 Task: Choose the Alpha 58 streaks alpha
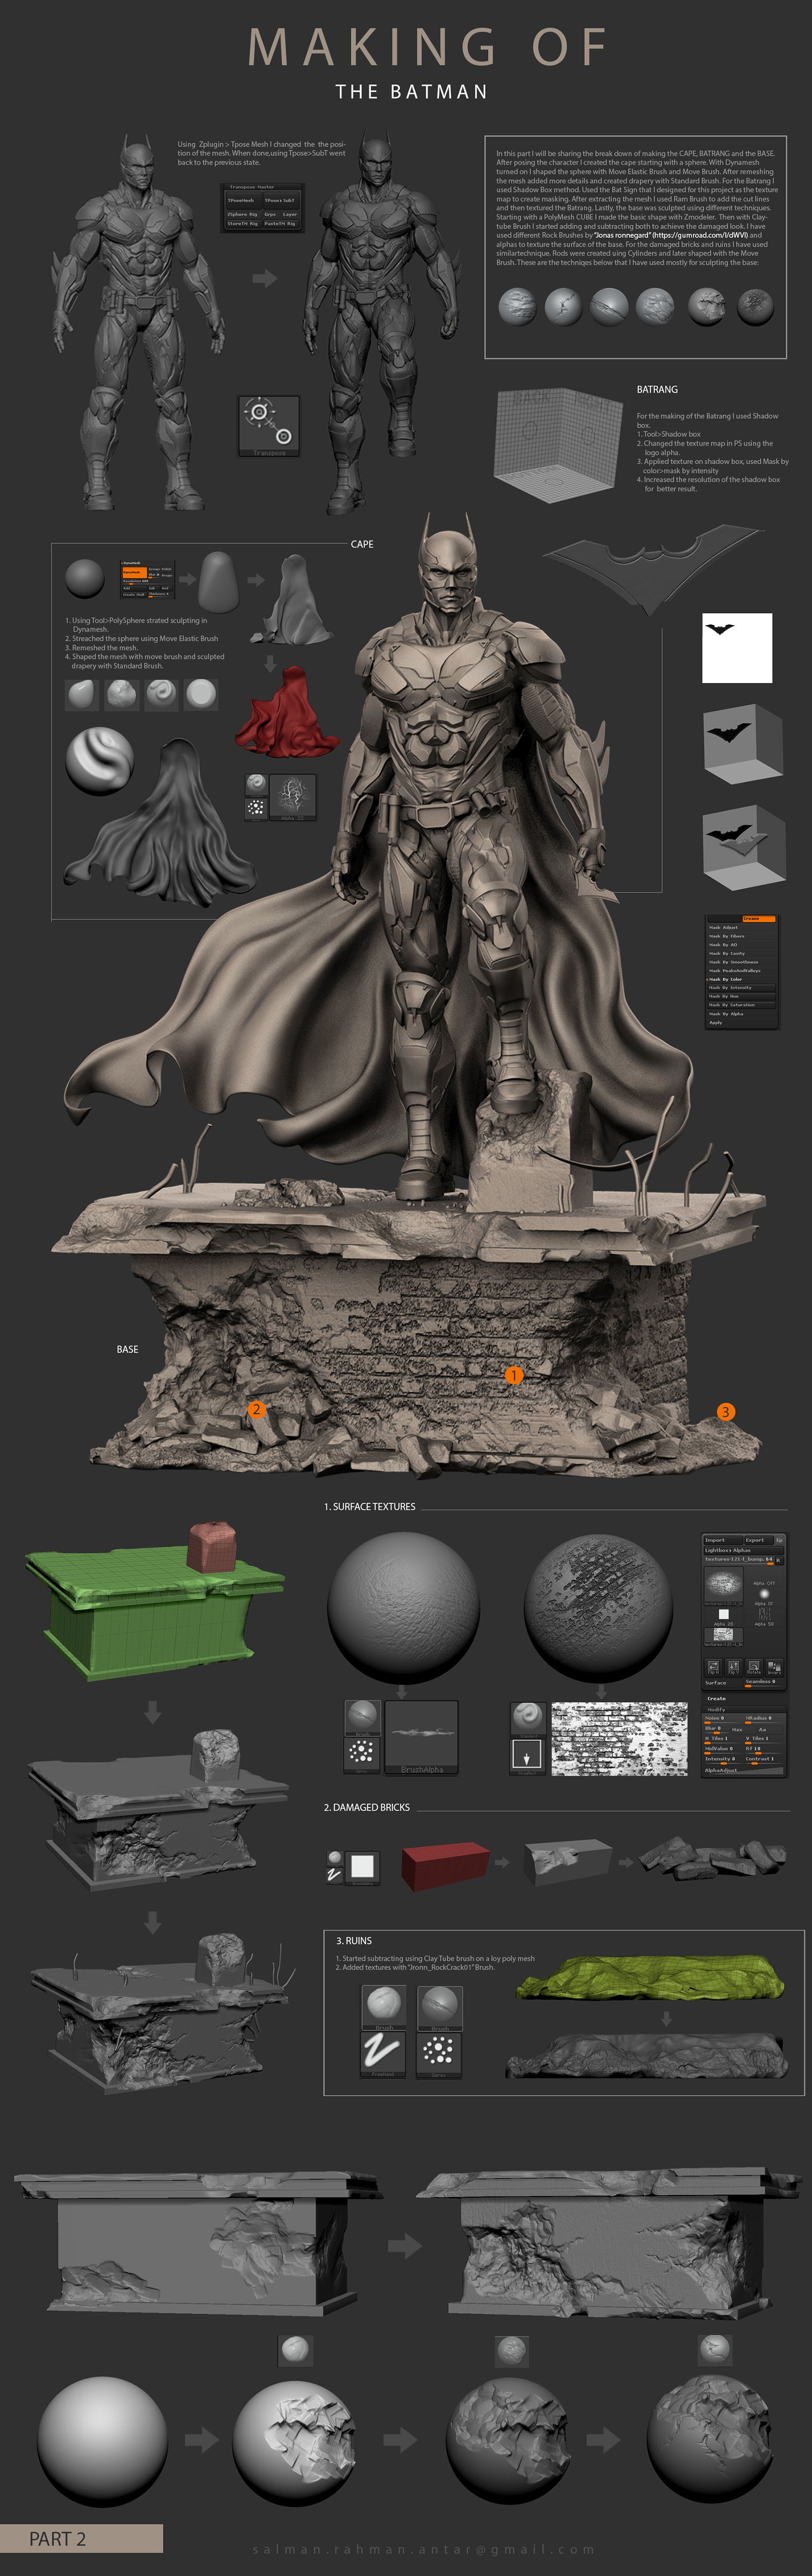click(x=764, y=1616)
